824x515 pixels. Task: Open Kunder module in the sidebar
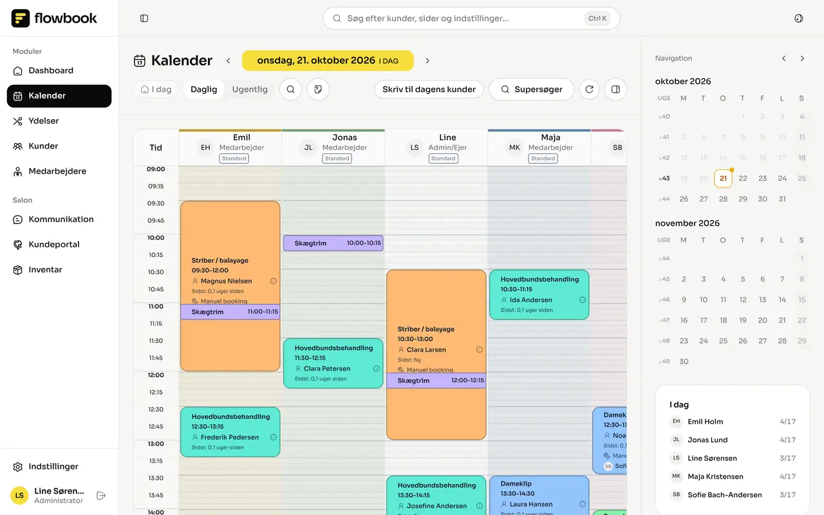[x=59, y=146]
